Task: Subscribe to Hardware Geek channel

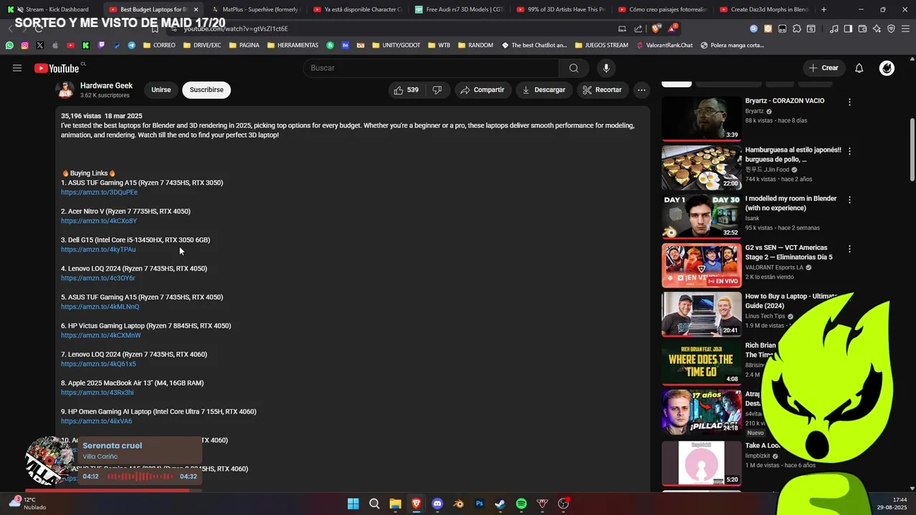Action: click(207, 90)
